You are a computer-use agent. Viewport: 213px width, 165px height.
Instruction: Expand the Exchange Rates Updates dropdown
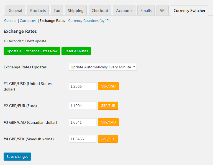tap(103, 67)
